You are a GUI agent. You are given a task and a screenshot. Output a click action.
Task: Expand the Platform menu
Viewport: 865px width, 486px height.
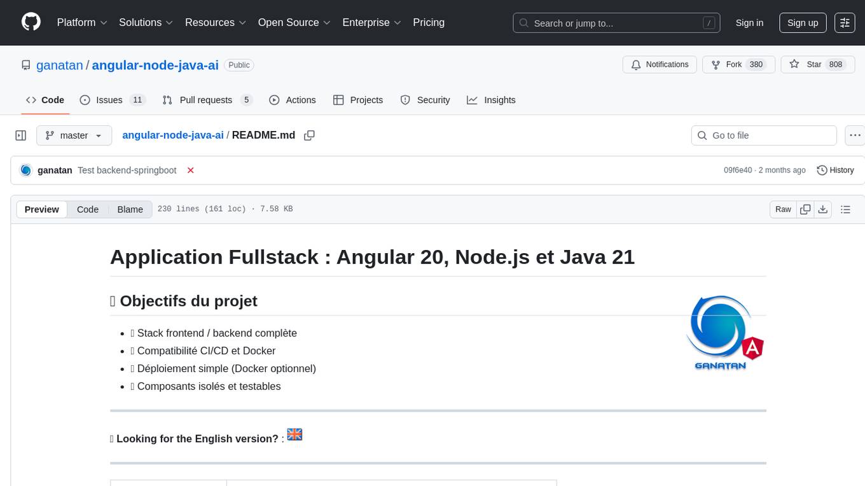(x=82, y=22)
